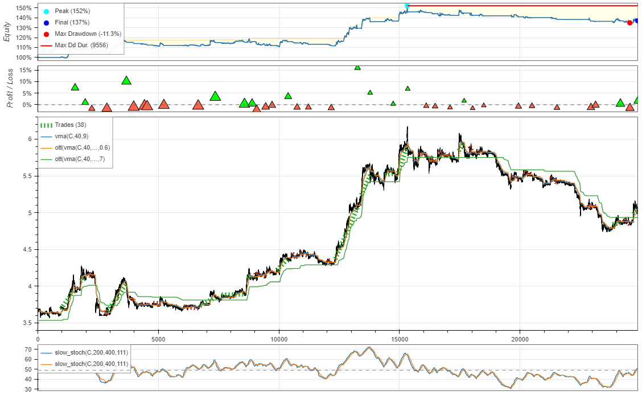Select the red Max Drawdown dot on the equity curve
The width and height of the screenshot is (642, 395).
[x=629, y=23]
